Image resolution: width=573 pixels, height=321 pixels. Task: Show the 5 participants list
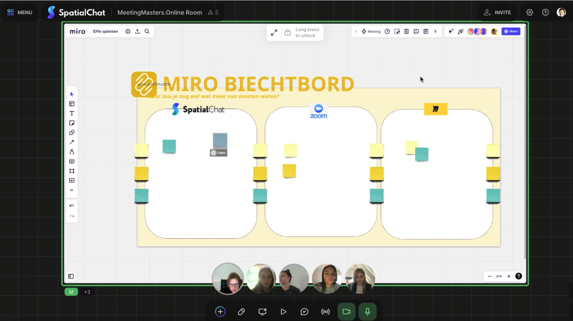click(x=213, y=13)
